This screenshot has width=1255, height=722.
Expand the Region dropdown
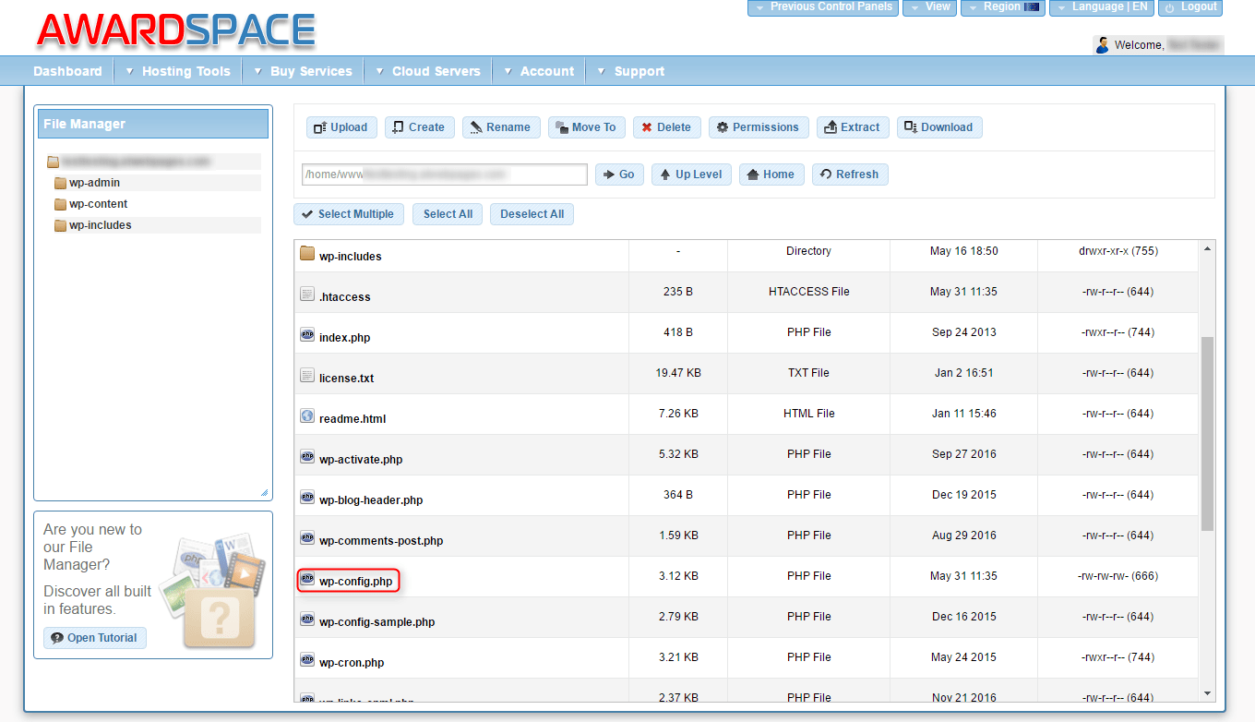[1001, 7]
